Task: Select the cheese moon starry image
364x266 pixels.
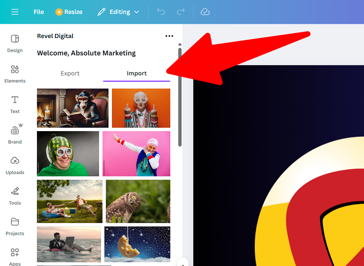Action: (x=137, y=244)
